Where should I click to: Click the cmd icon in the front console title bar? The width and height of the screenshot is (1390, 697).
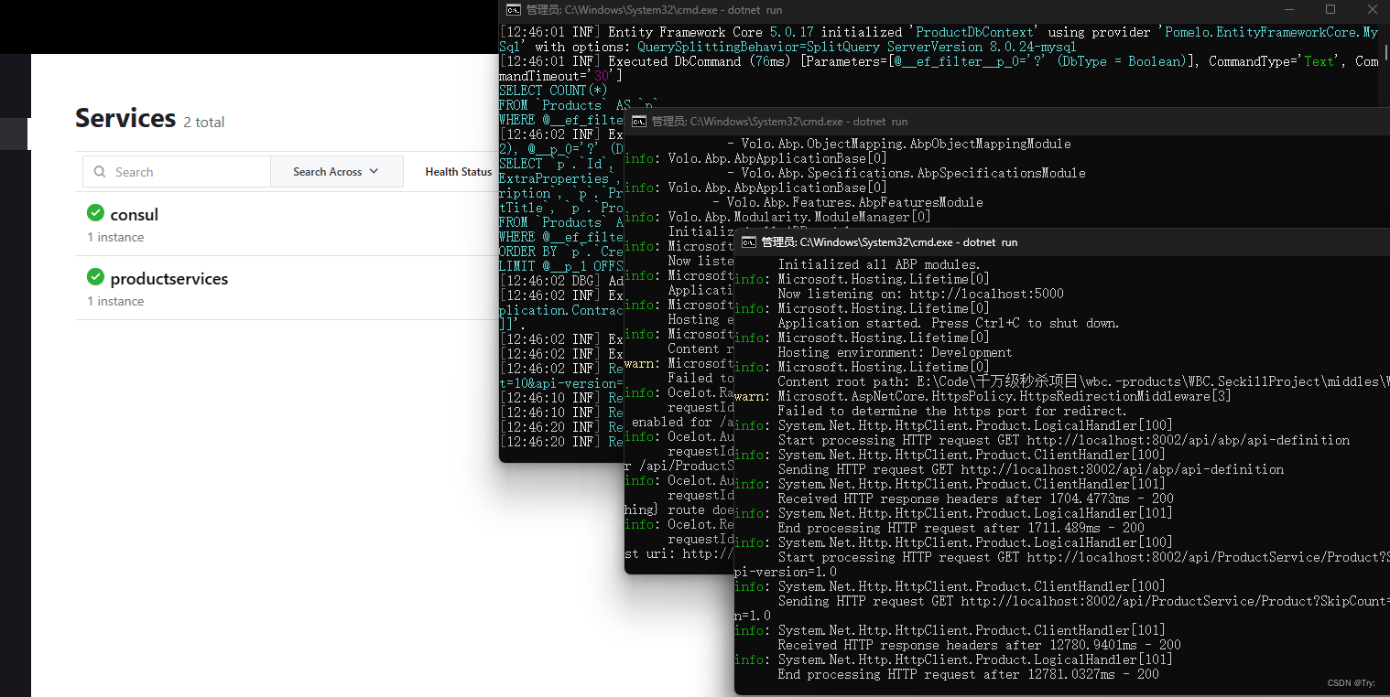click(x=749, y=242)
